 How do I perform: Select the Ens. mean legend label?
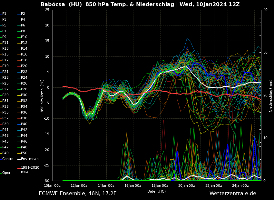[x=30, y=159]
